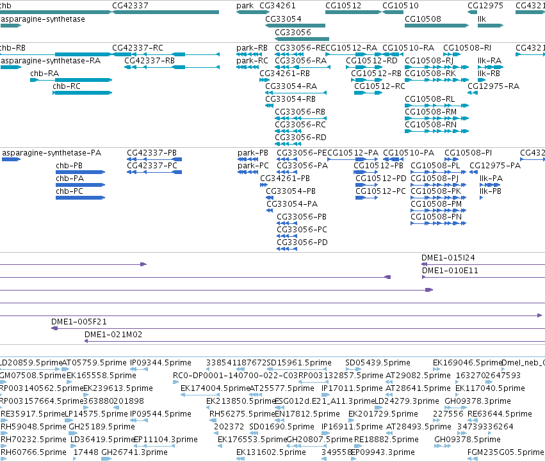Select transcript CG10508-RL
This screenshot has height=462, width=545.
point(430,99)
